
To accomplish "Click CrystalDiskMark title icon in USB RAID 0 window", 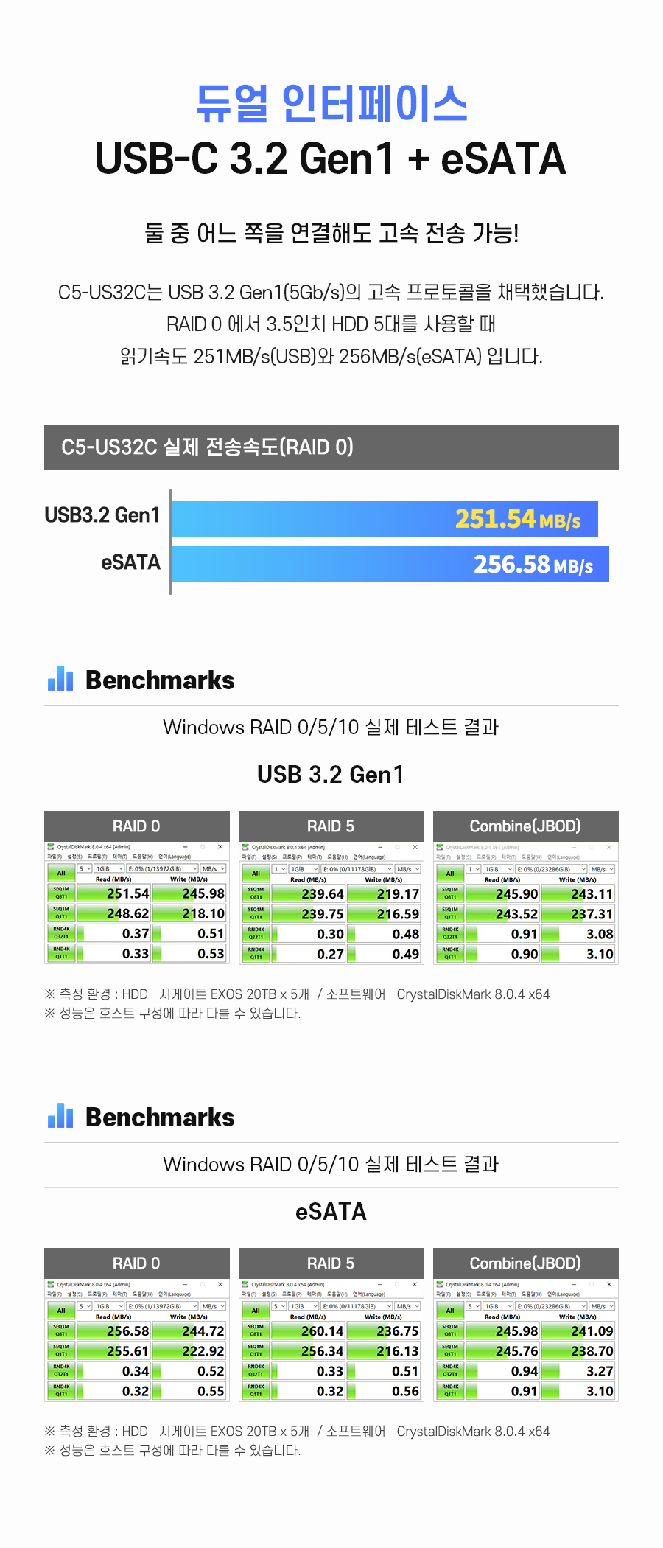I will 51,847.
